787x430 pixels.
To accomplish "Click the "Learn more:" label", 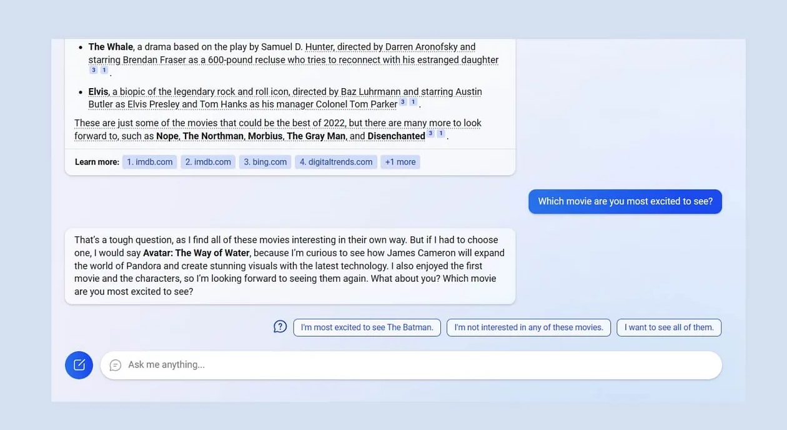I will [x=97, y=162].
